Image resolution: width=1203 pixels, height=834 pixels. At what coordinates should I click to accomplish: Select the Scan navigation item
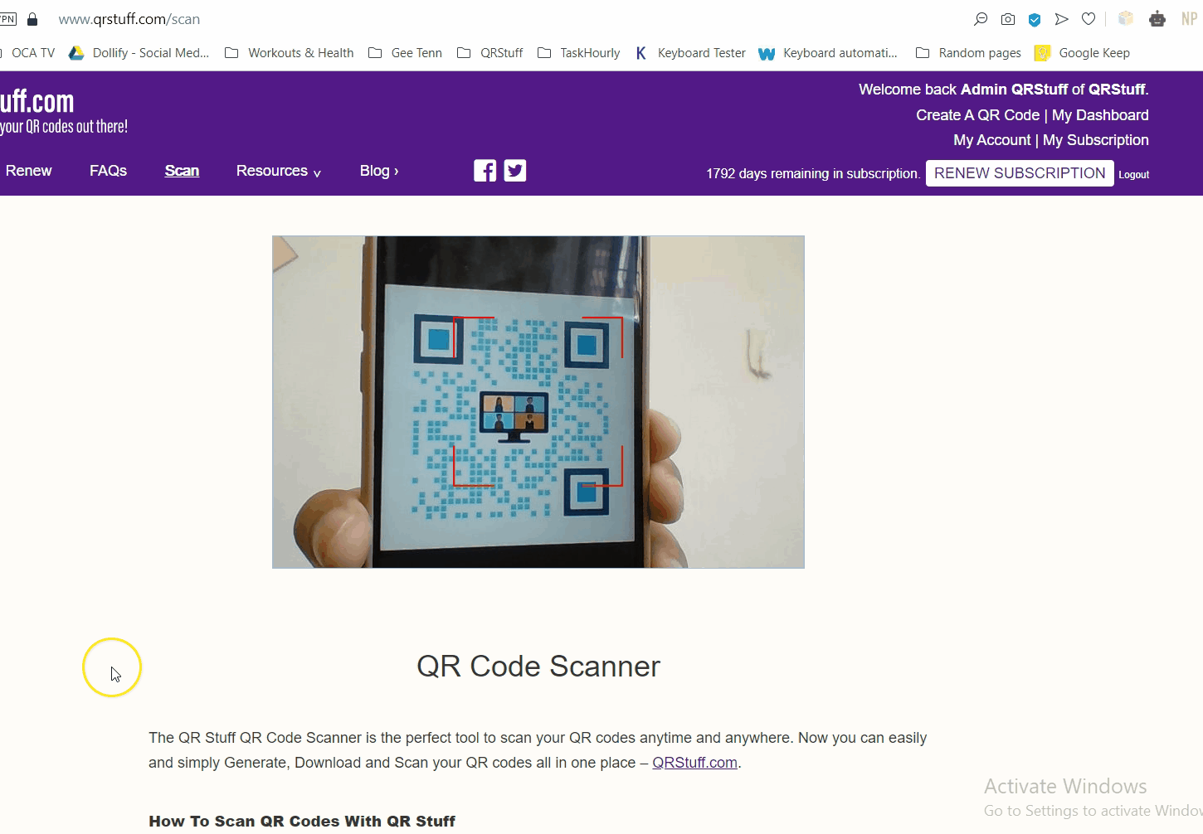tap(182, 171)
